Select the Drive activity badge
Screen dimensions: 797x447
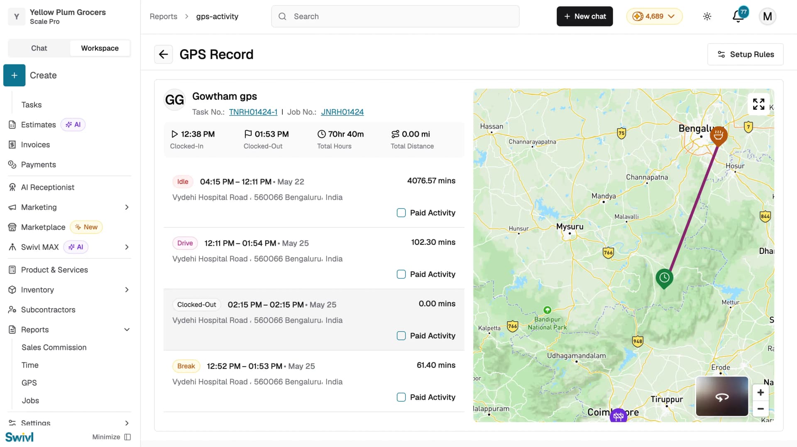coord(185,243)
